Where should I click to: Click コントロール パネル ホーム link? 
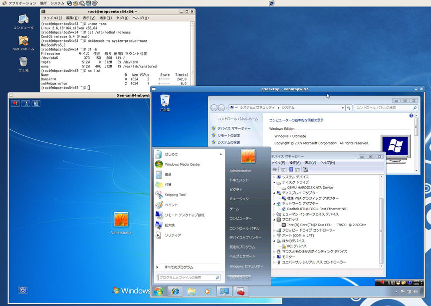coord(238,119)
